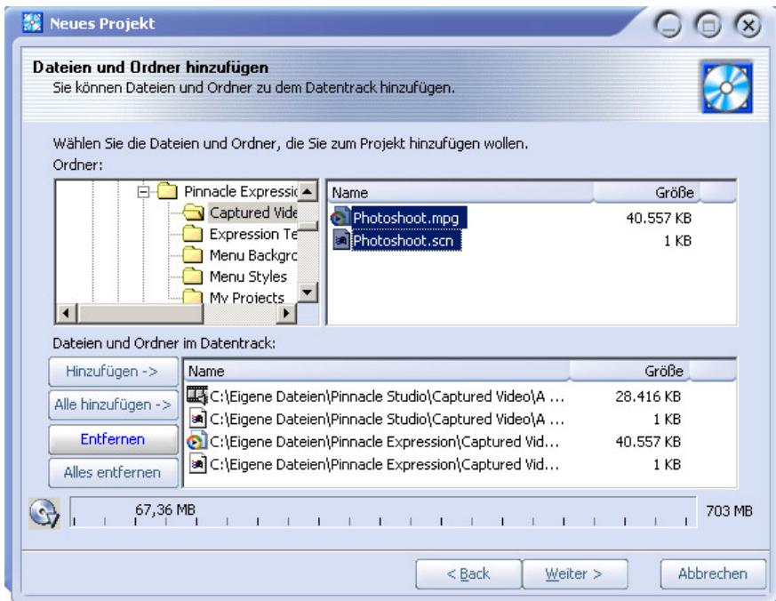Image resolution: width=776 pixels, height=601 pixels.
Task: Sort files by the upper Name column header
Action: 460,193
